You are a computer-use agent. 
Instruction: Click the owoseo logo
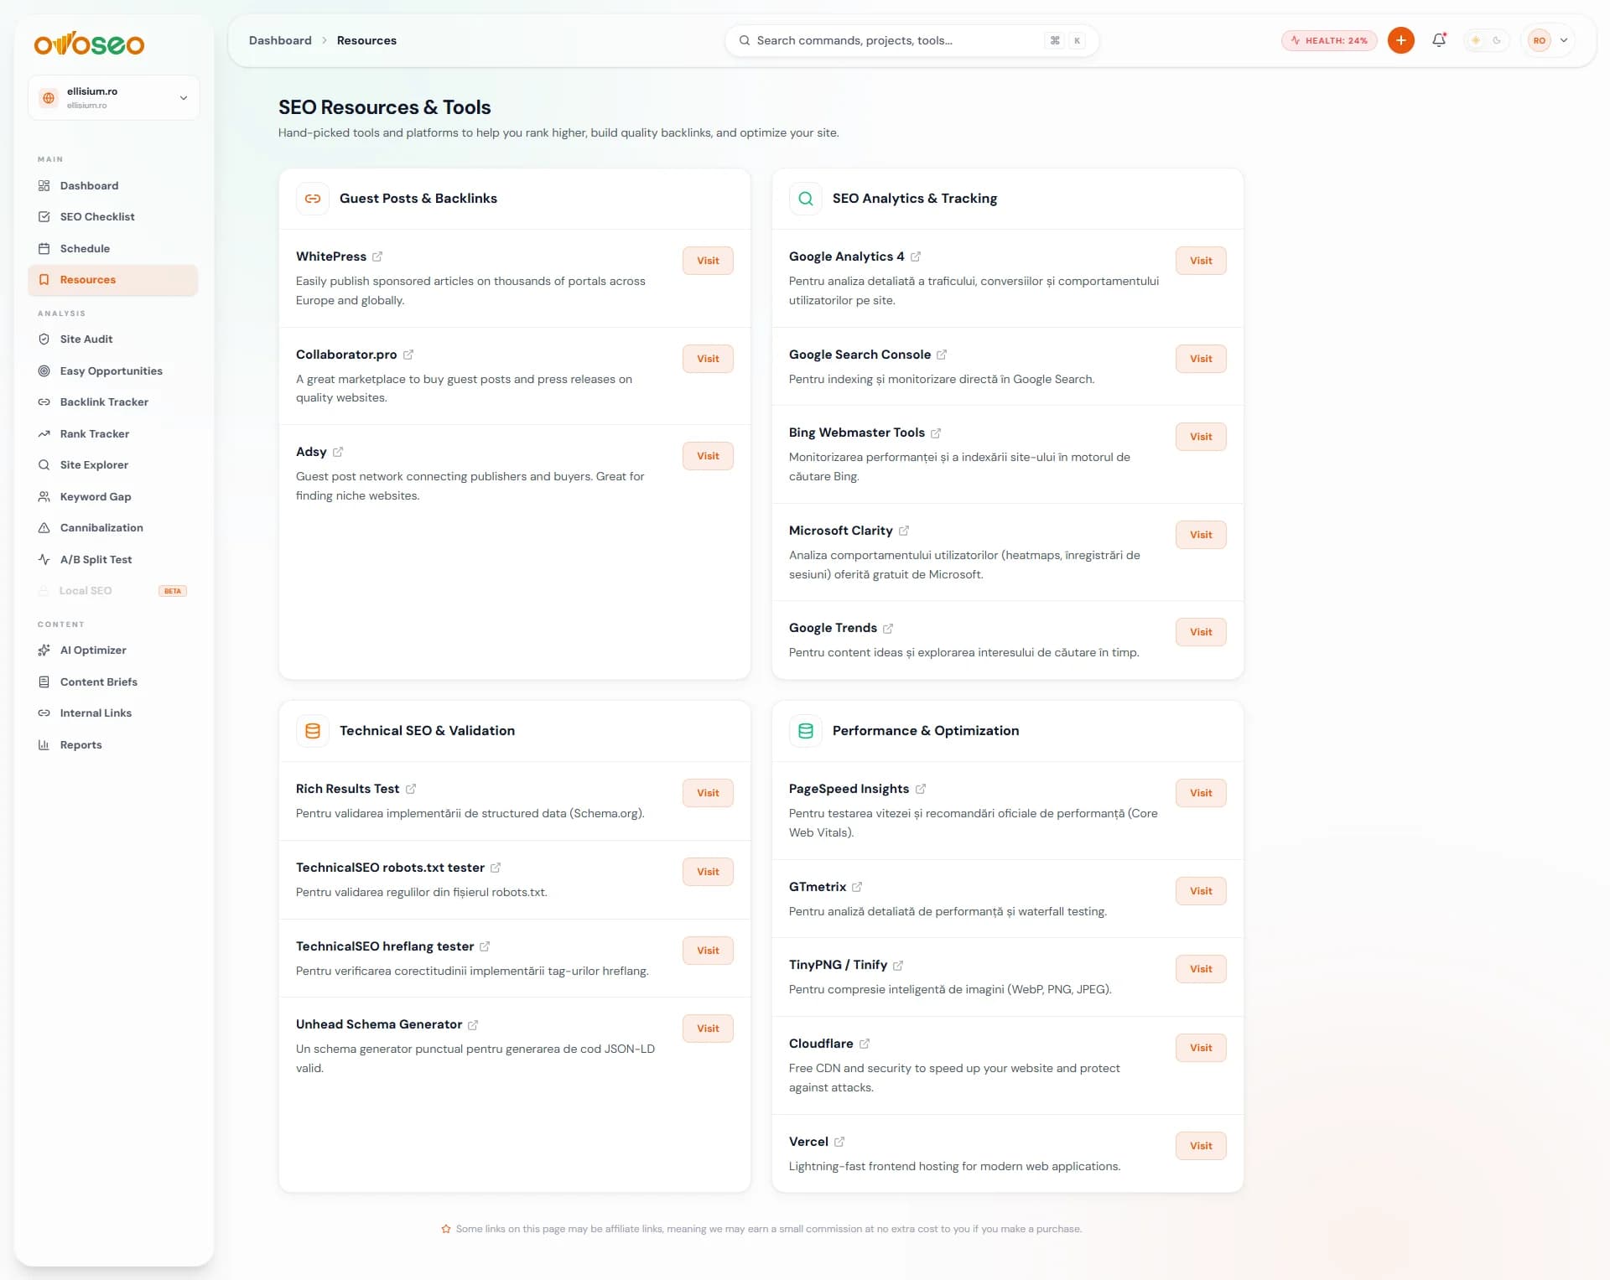(89, 43)
